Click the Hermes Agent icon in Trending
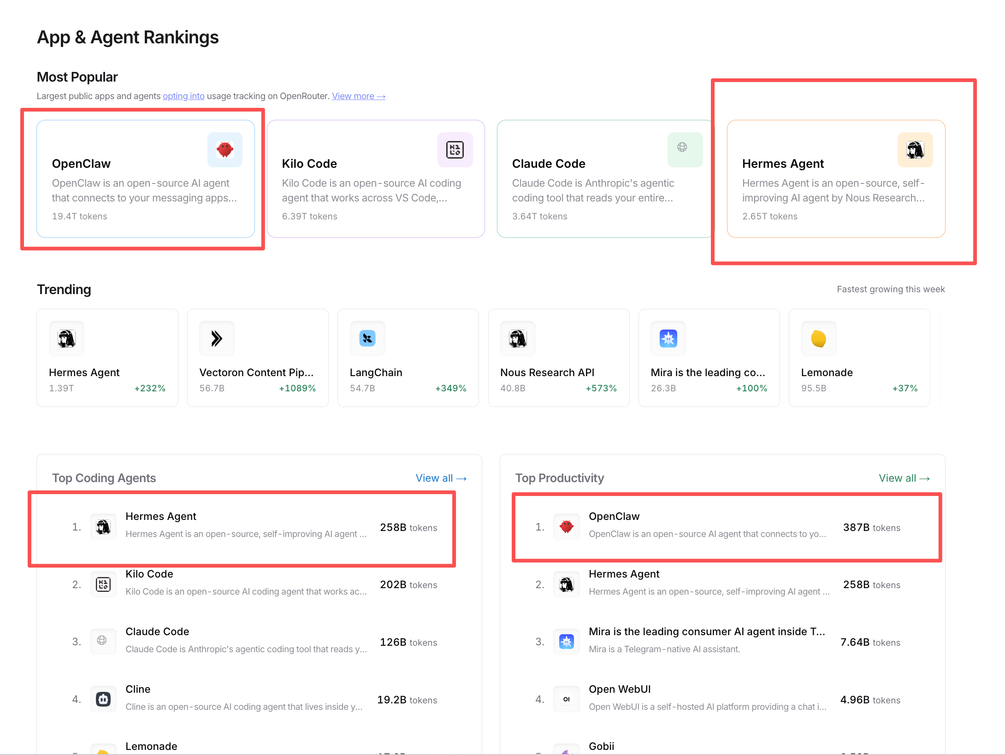 click(x=66, y=338)
